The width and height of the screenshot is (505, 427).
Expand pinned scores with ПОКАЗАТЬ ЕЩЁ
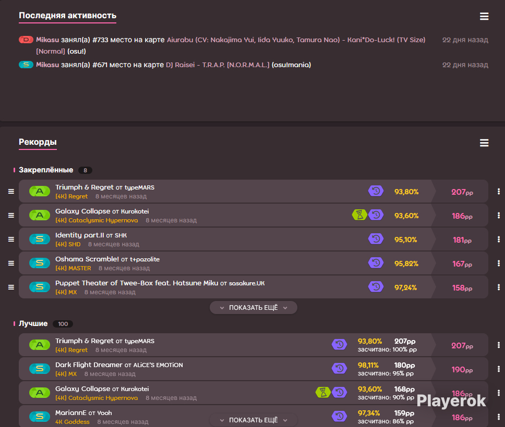click(254, 308)
